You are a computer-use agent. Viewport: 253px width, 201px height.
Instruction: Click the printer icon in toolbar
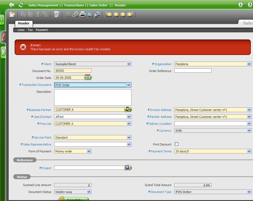coord(83,14)
